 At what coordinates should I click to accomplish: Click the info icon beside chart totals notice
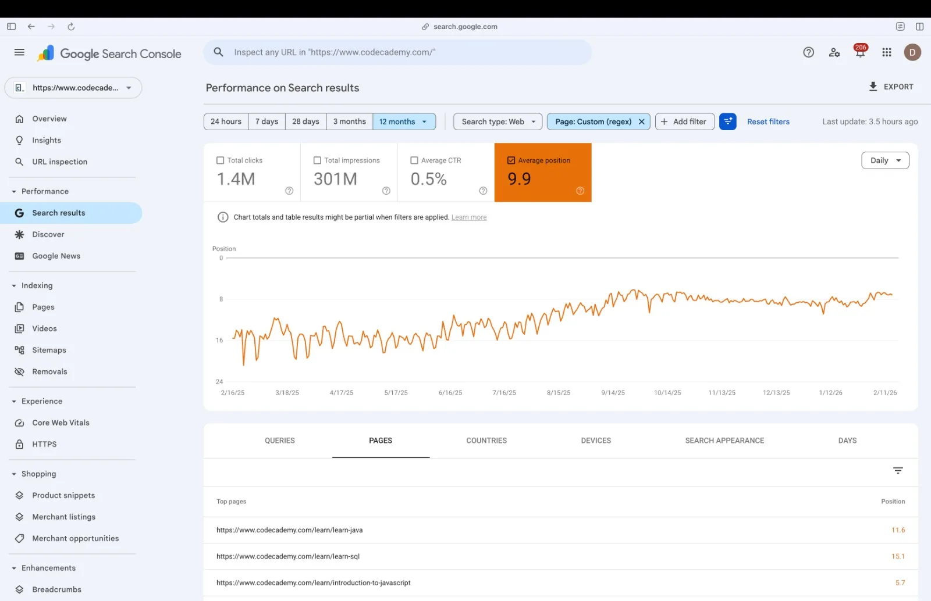tap(223, 217)
